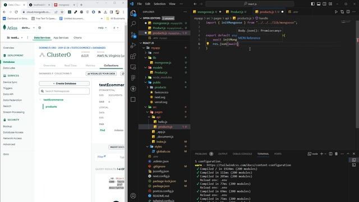359x202 pixels.
Task: Open Database Access in Atlas sidebar
Action: point(13,132)
